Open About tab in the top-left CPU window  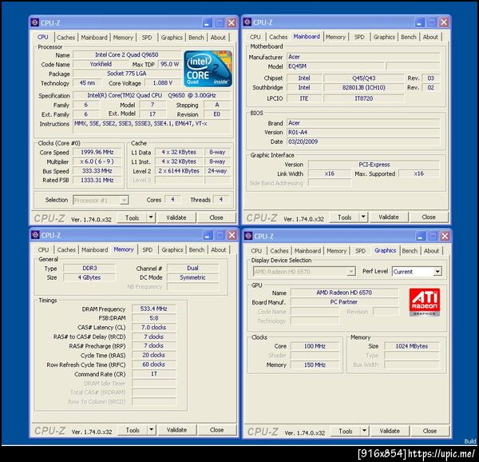click(218, 38)
